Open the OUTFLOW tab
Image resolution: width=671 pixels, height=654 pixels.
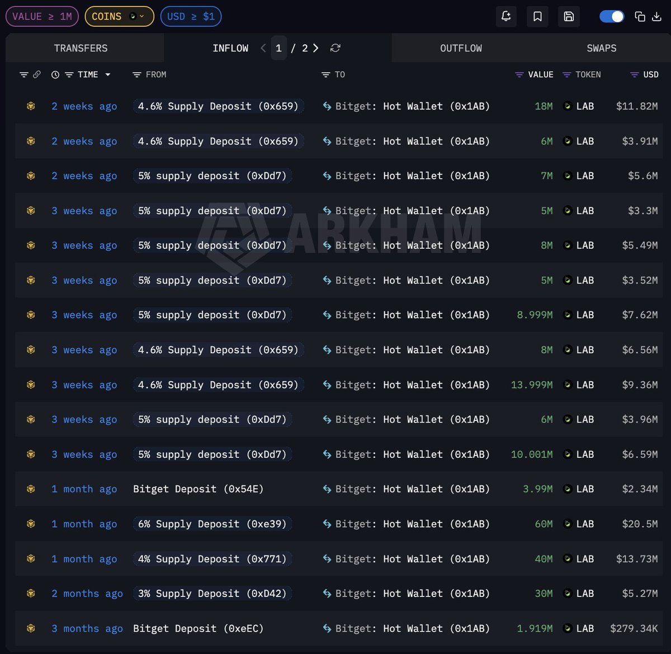[461, 48]
